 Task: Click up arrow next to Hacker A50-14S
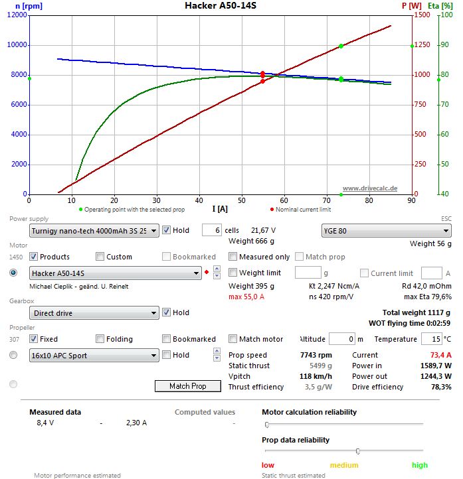click(x=215, y=270)
